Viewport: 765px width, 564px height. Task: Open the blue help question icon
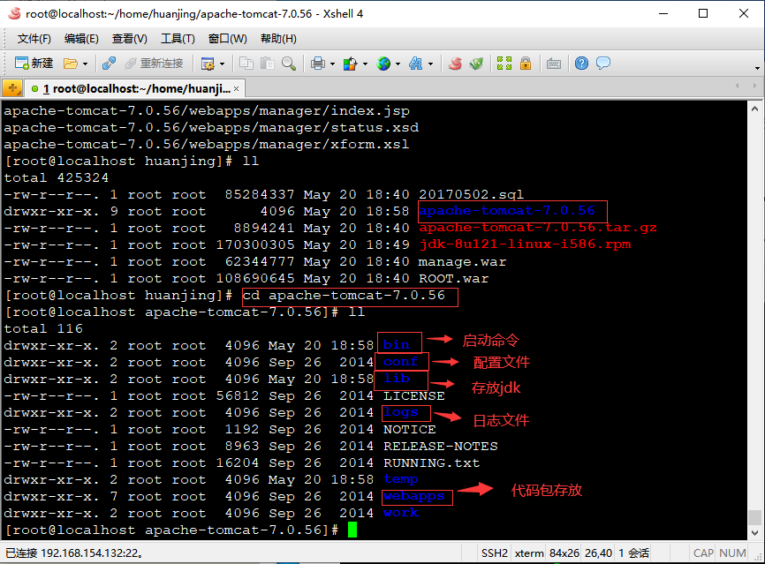pos(581,64)
